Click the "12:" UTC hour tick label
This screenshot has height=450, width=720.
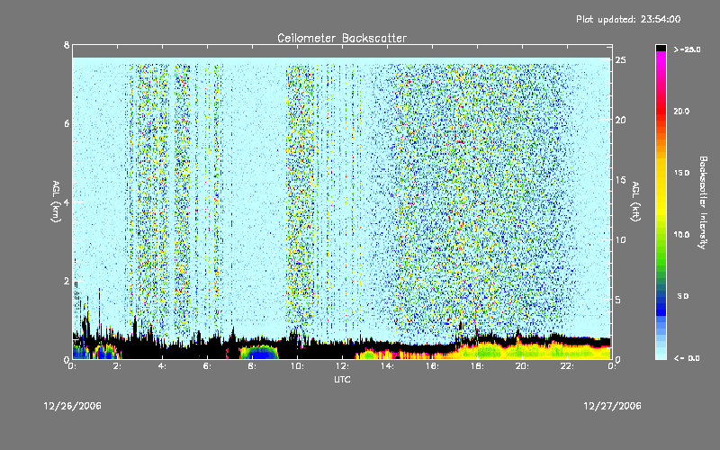(342, 366)
